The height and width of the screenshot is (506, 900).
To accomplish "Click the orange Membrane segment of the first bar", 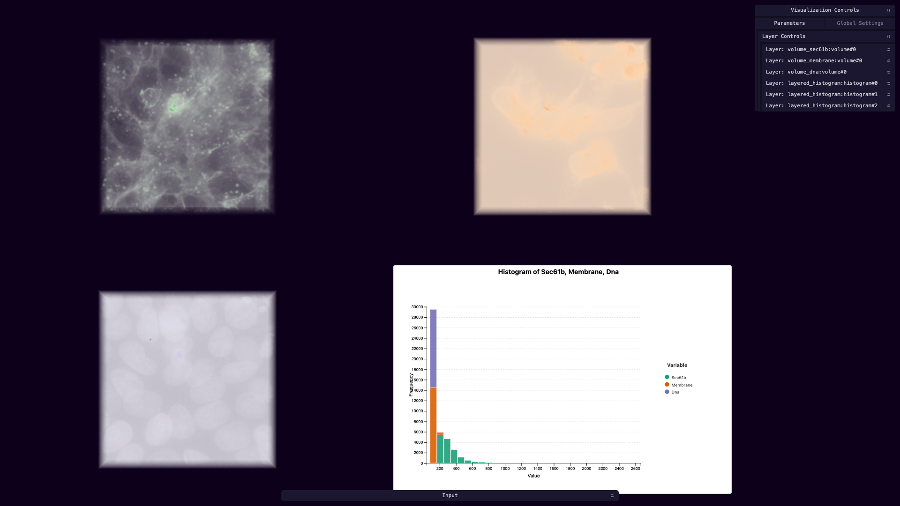I will 433,425.
